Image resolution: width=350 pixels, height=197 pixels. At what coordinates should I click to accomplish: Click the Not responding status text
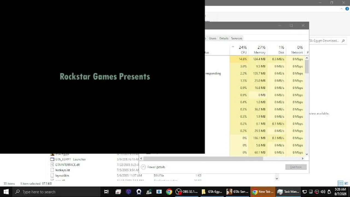coord(213,74)
